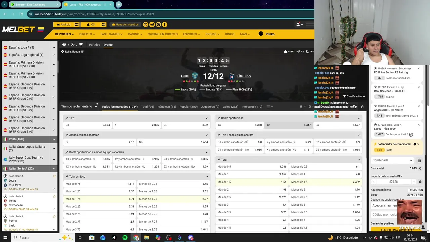The height and width of the screenshot is (242, 430).
Task: Click the Windows Start button
Action: (x=5, y=238)
